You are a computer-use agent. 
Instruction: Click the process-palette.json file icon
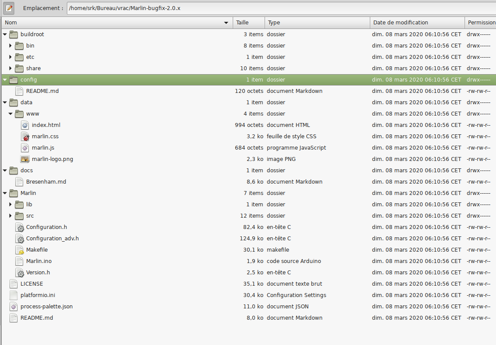pos(14,307)
